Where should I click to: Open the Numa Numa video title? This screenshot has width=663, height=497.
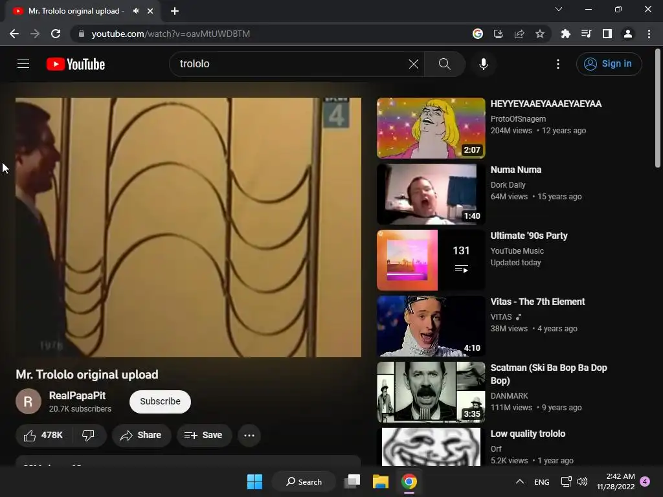click(x=516, y=170)
